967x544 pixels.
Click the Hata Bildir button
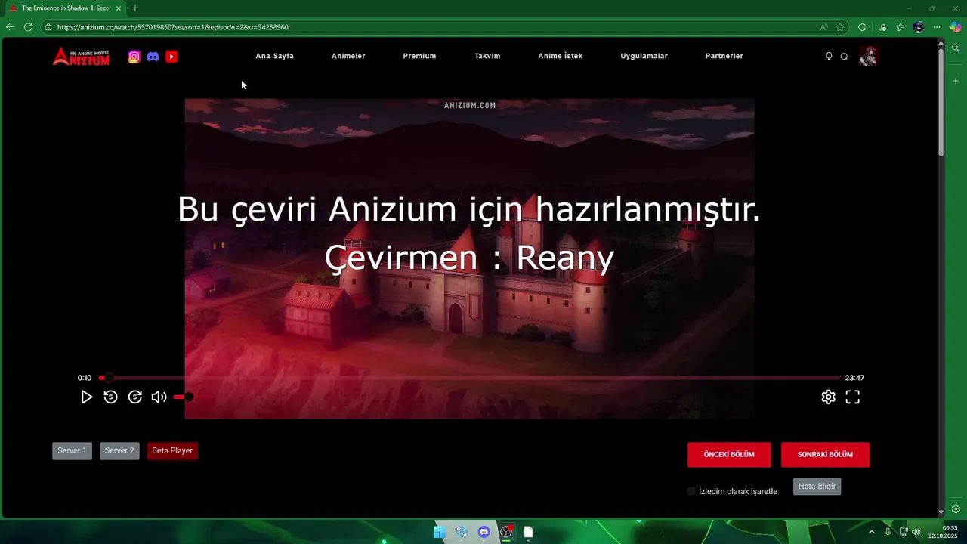(x=817, y=487)
